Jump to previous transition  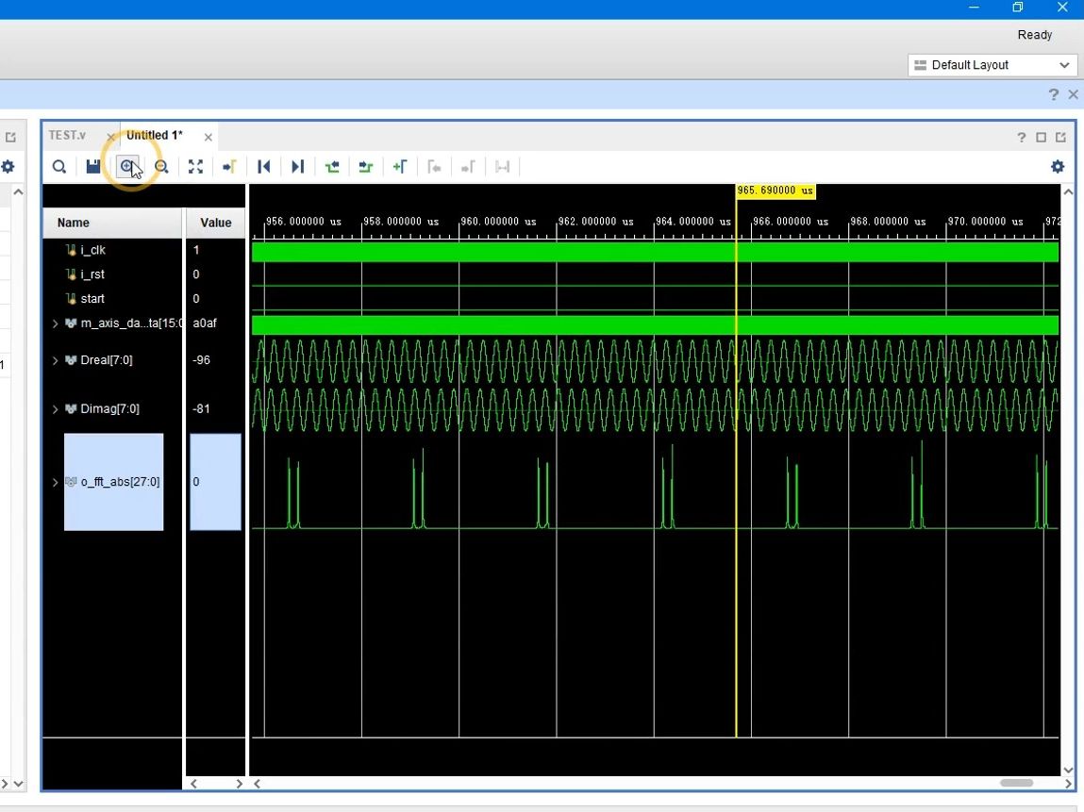point(332,167)
